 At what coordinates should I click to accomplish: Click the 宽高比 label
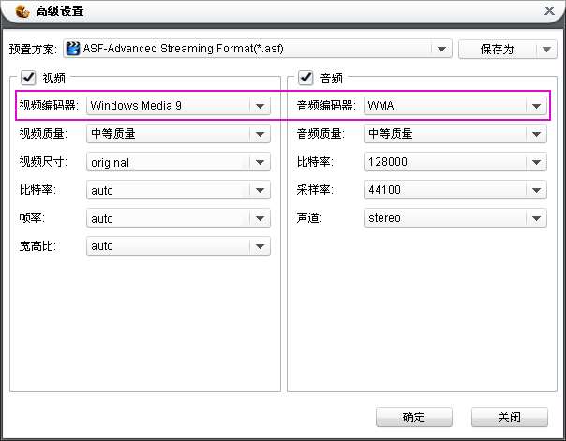point(37,246)
